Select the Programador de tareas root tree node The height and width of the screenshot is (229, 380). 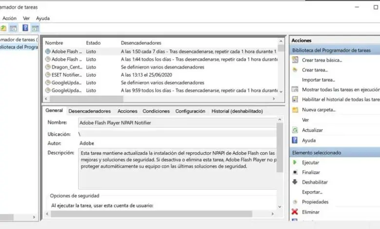click(19, 39)
